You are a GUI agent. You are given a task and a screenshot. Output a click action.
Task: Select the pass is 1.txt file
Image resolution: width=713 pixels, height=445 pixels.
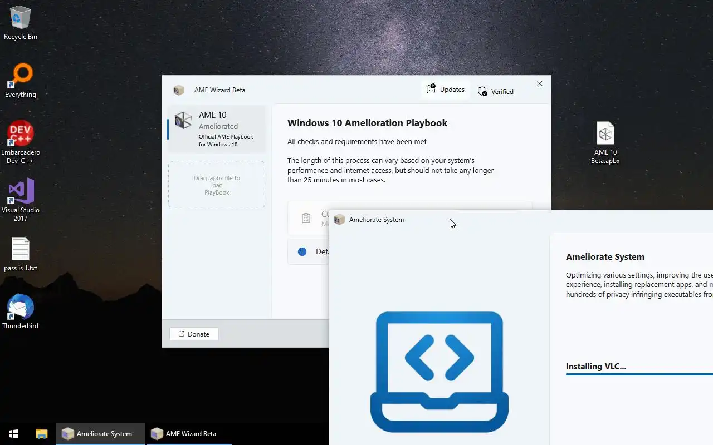(x=21, y=255)
